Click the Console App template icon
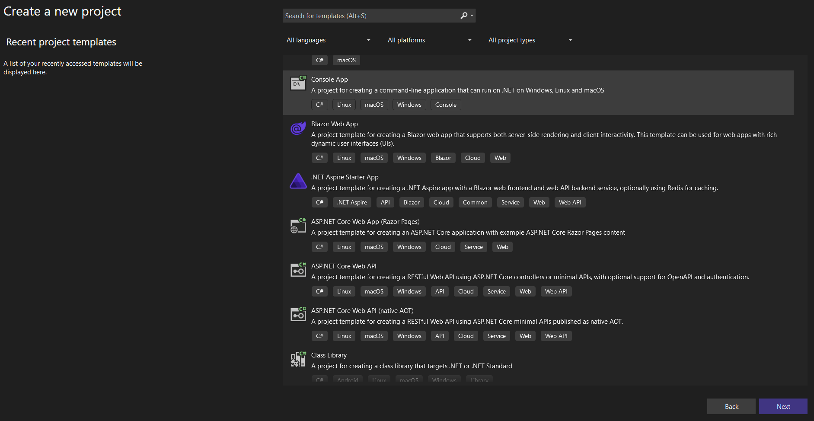This screenshot has width=814, height=421. tap(298, 83)
